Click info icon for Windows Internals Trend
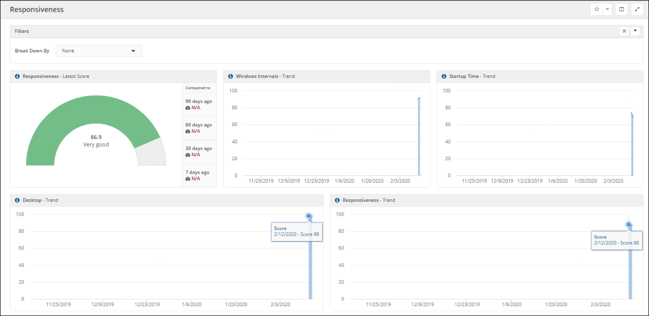The image size is (649, 316). coord(230,76)
